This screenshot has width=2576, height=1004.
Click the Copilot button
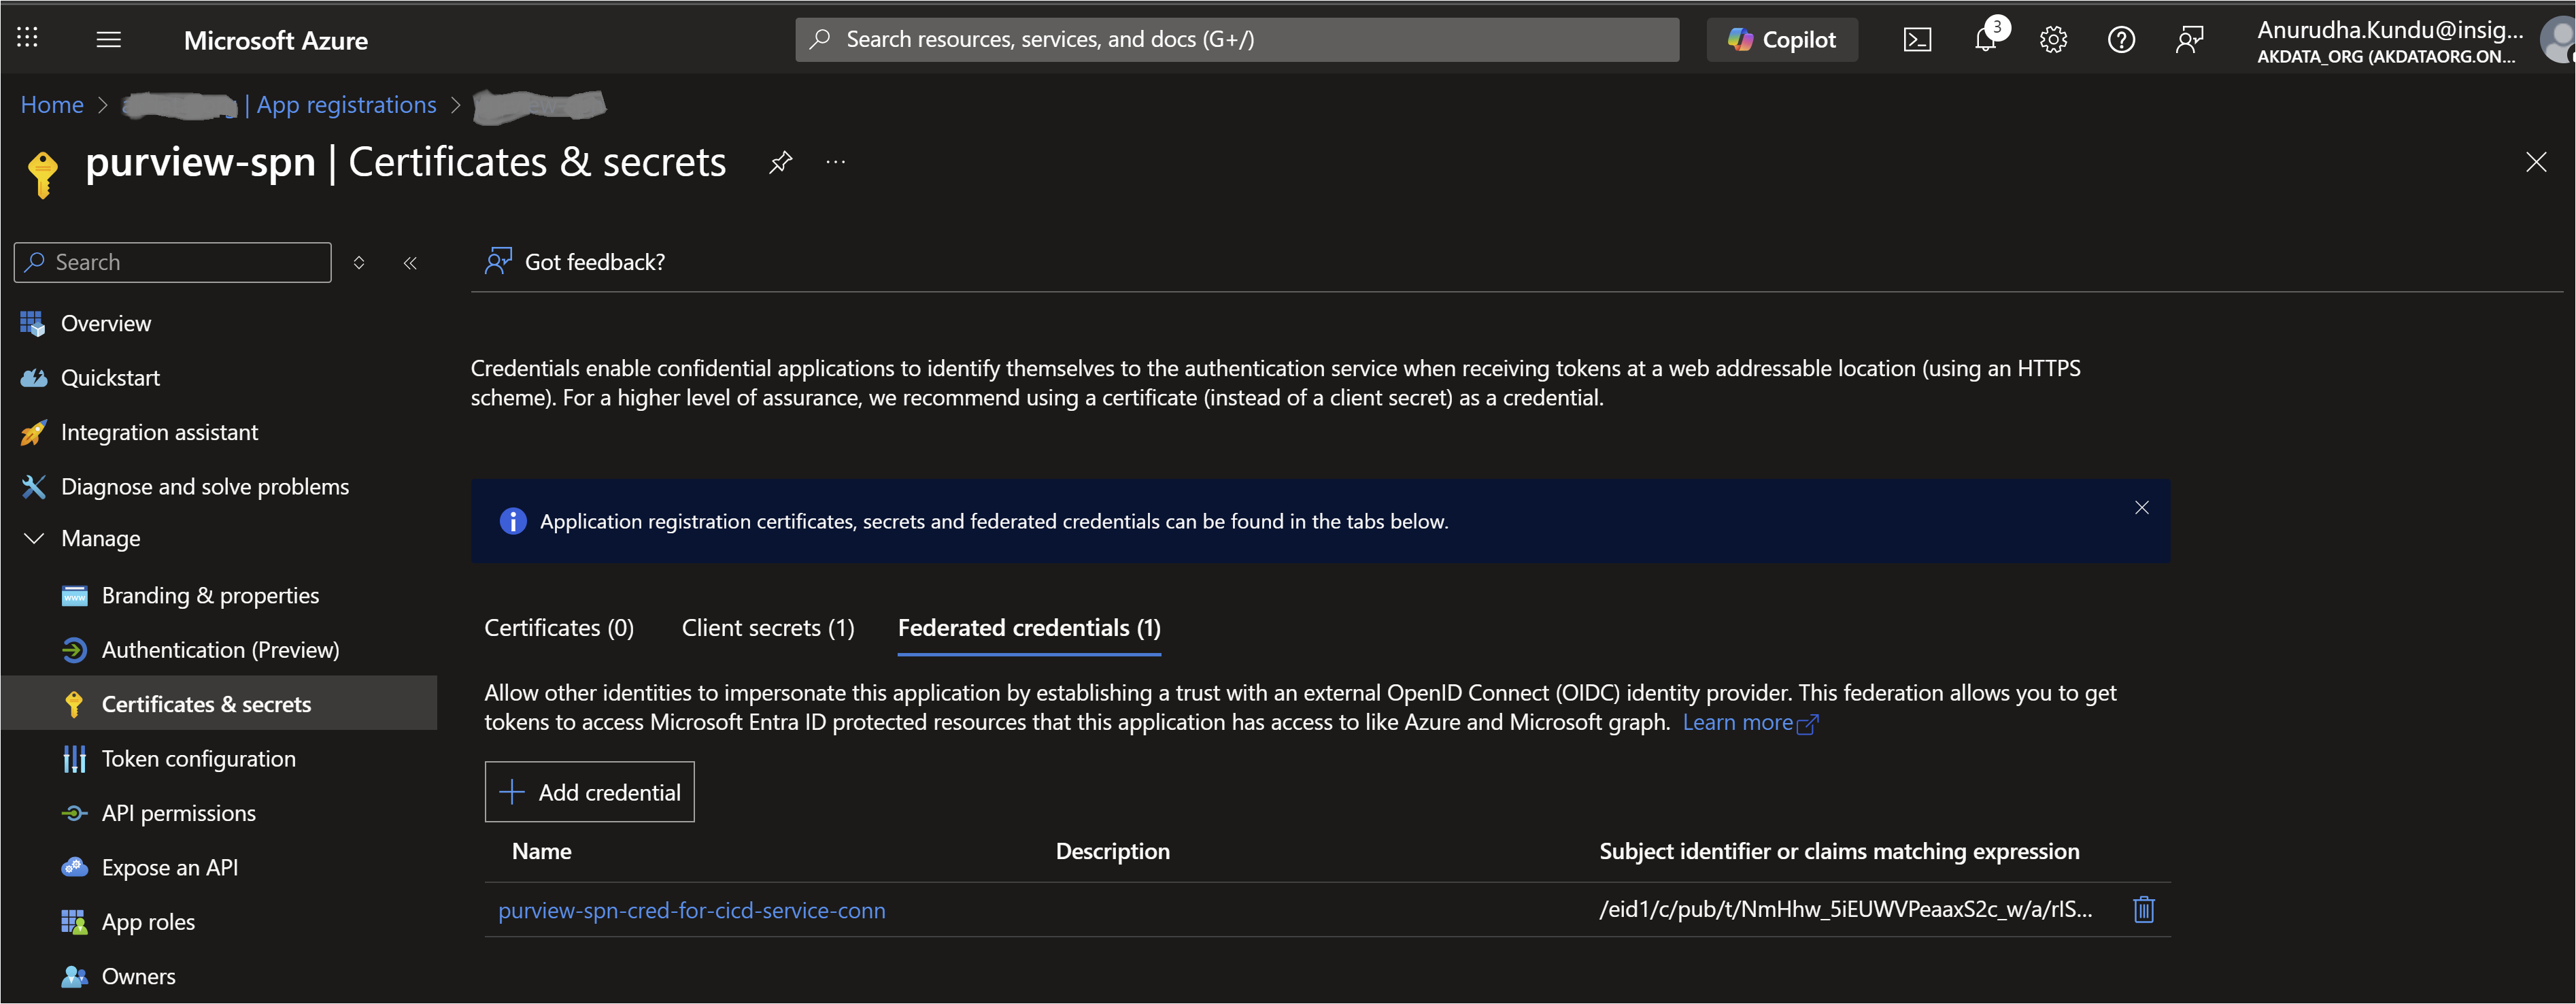pos(1782,39)
